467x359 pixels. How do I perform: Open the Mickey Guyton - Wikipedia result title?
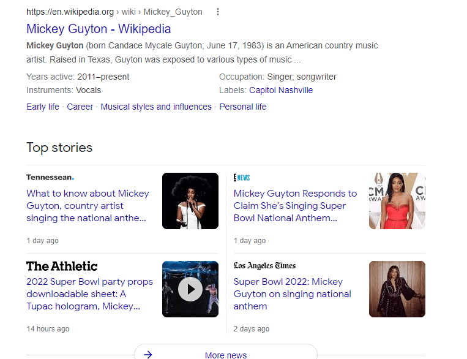99,29
